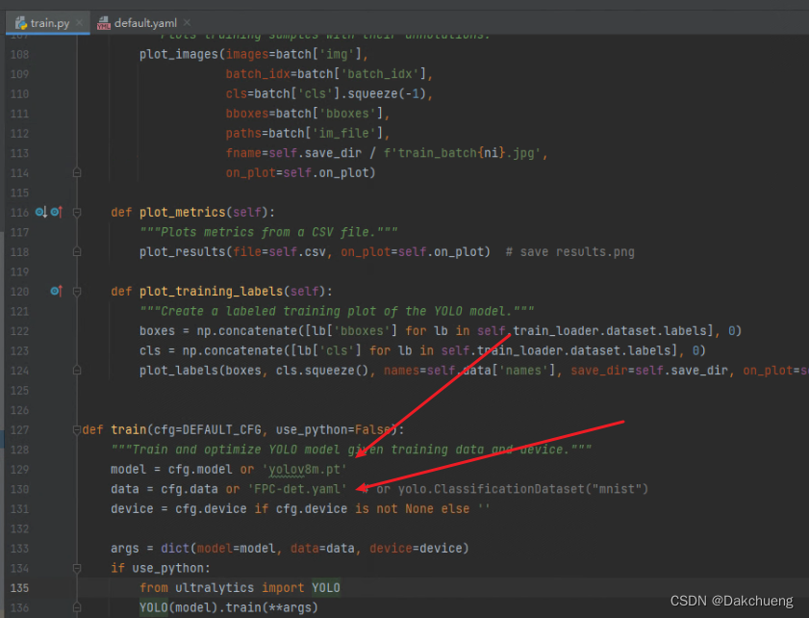Click the fold end marker on line 136
Image resolution: width=809 pixels, height=618 pixels.
click(77, 607)
